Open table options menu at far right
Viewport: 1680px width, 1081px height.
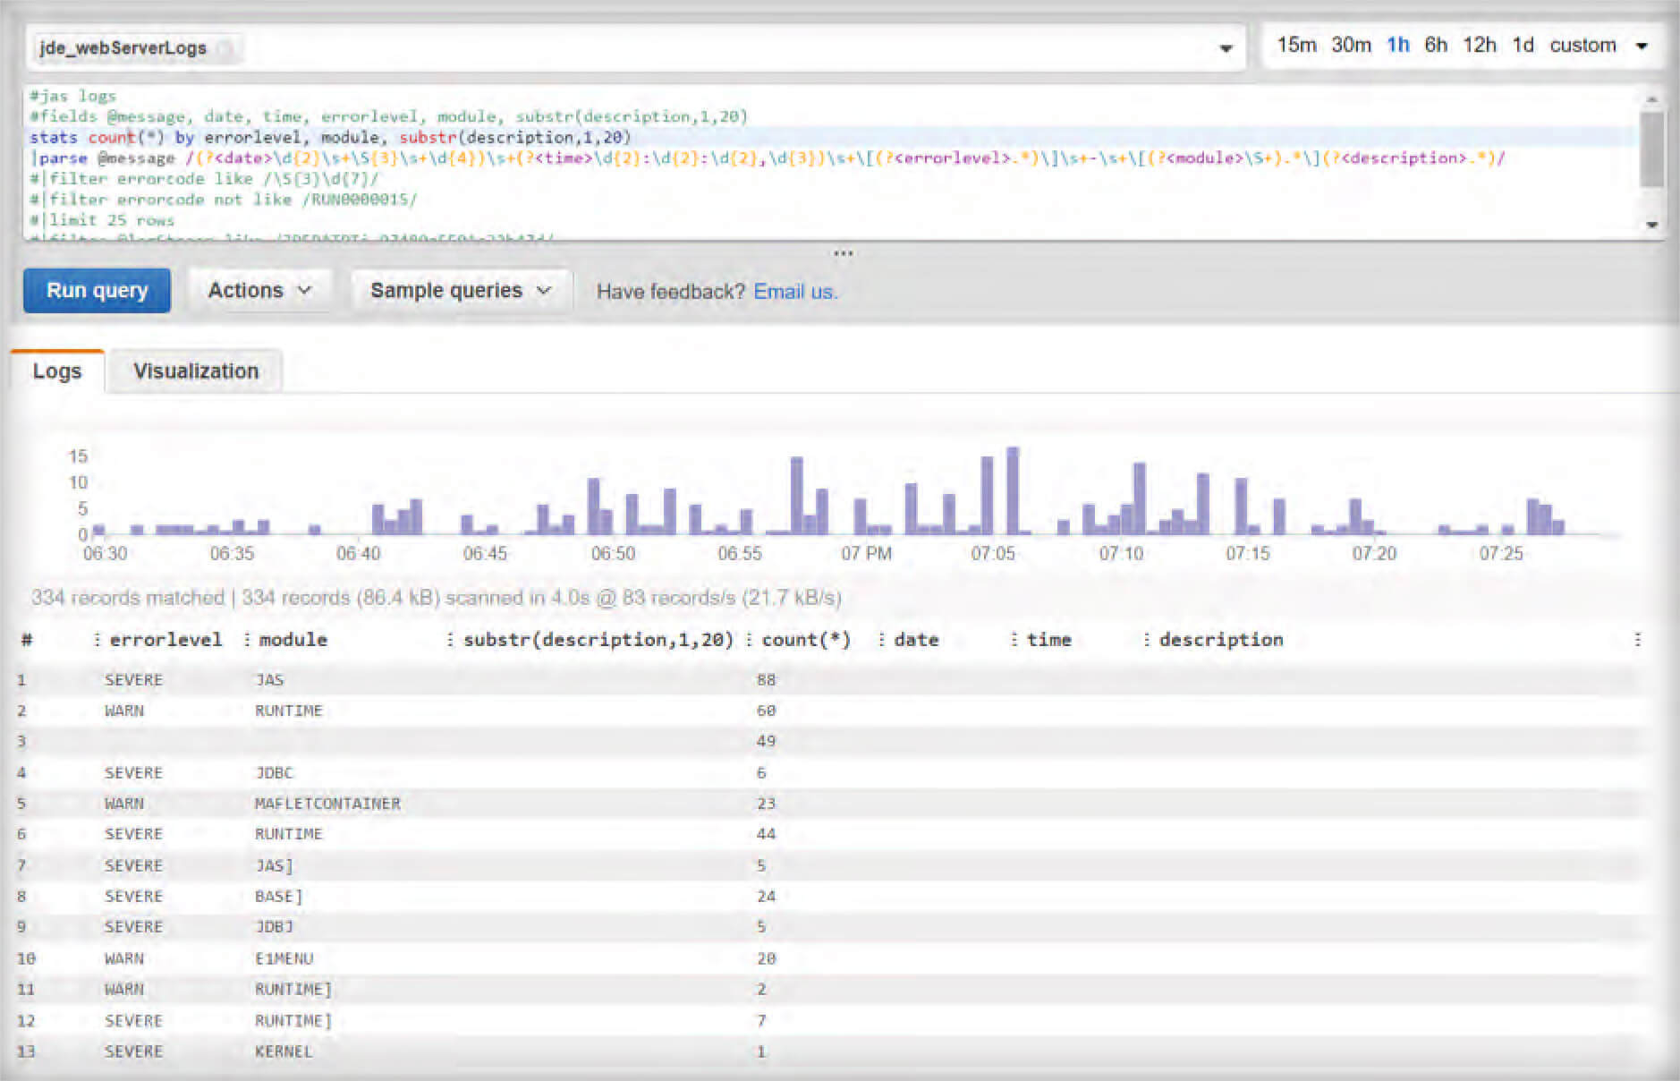coord(1637,640)
